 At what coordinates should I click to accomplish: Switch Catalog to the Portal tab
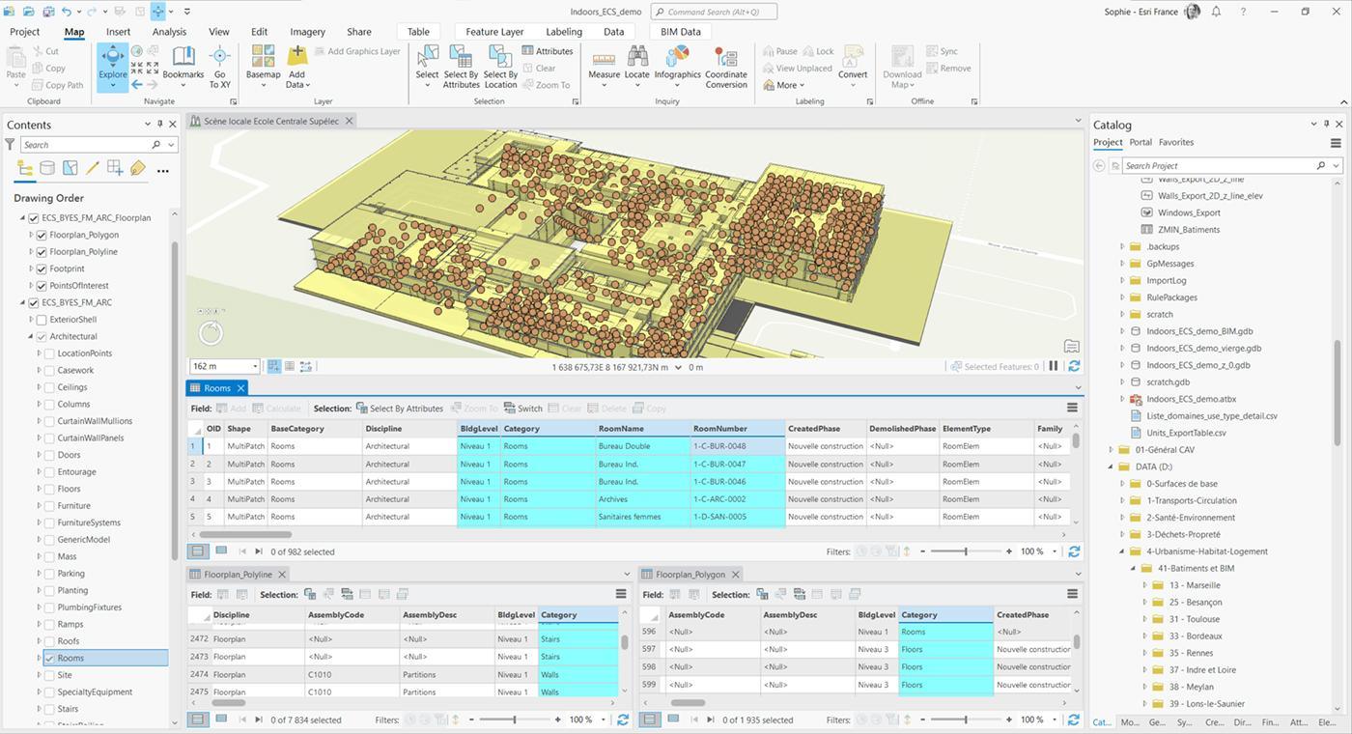tap(1141, 142)
